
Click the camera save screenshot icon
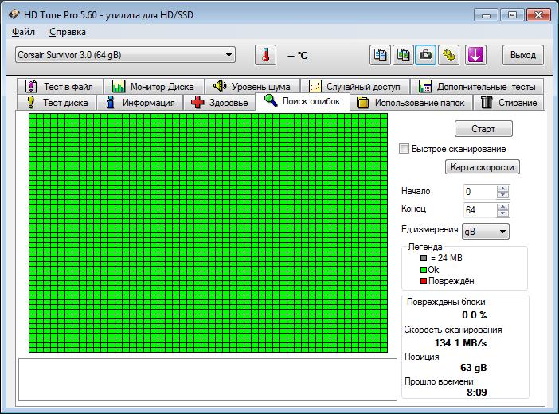pos(426,55)
